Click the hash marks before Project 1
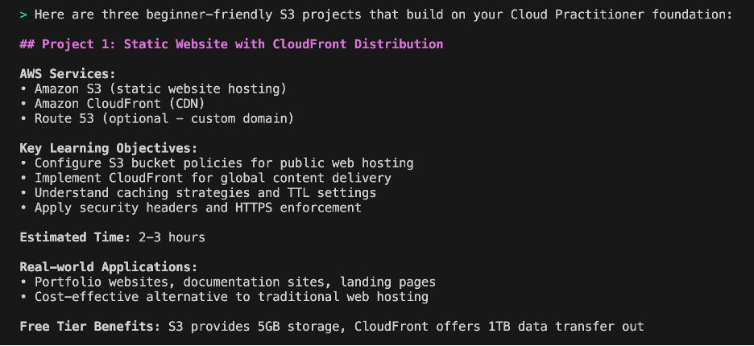Screen dimensions: 754x346 (27, 44)
